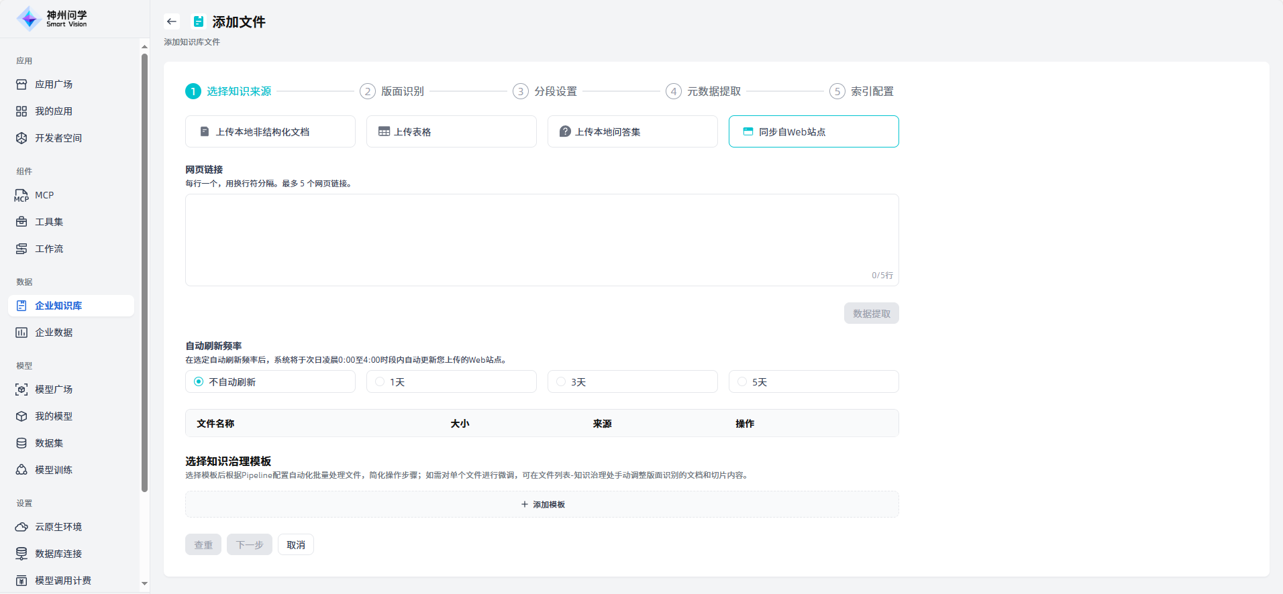Viewport: 1283px width, 594px height.
Task: Open 工作流 in the sidebar
Action: [49, 249]
